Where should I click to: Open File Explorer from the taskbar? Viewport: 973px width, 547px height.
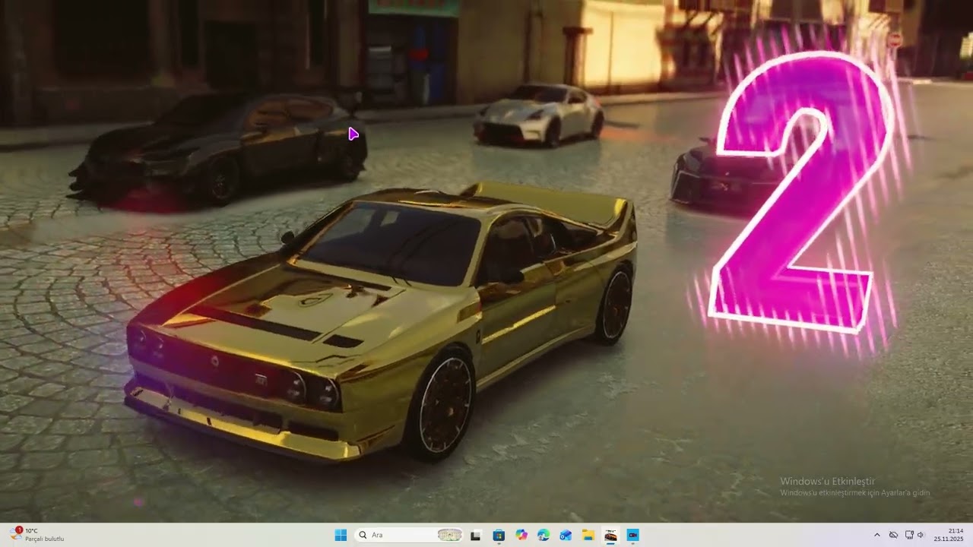tap(588, 535)
